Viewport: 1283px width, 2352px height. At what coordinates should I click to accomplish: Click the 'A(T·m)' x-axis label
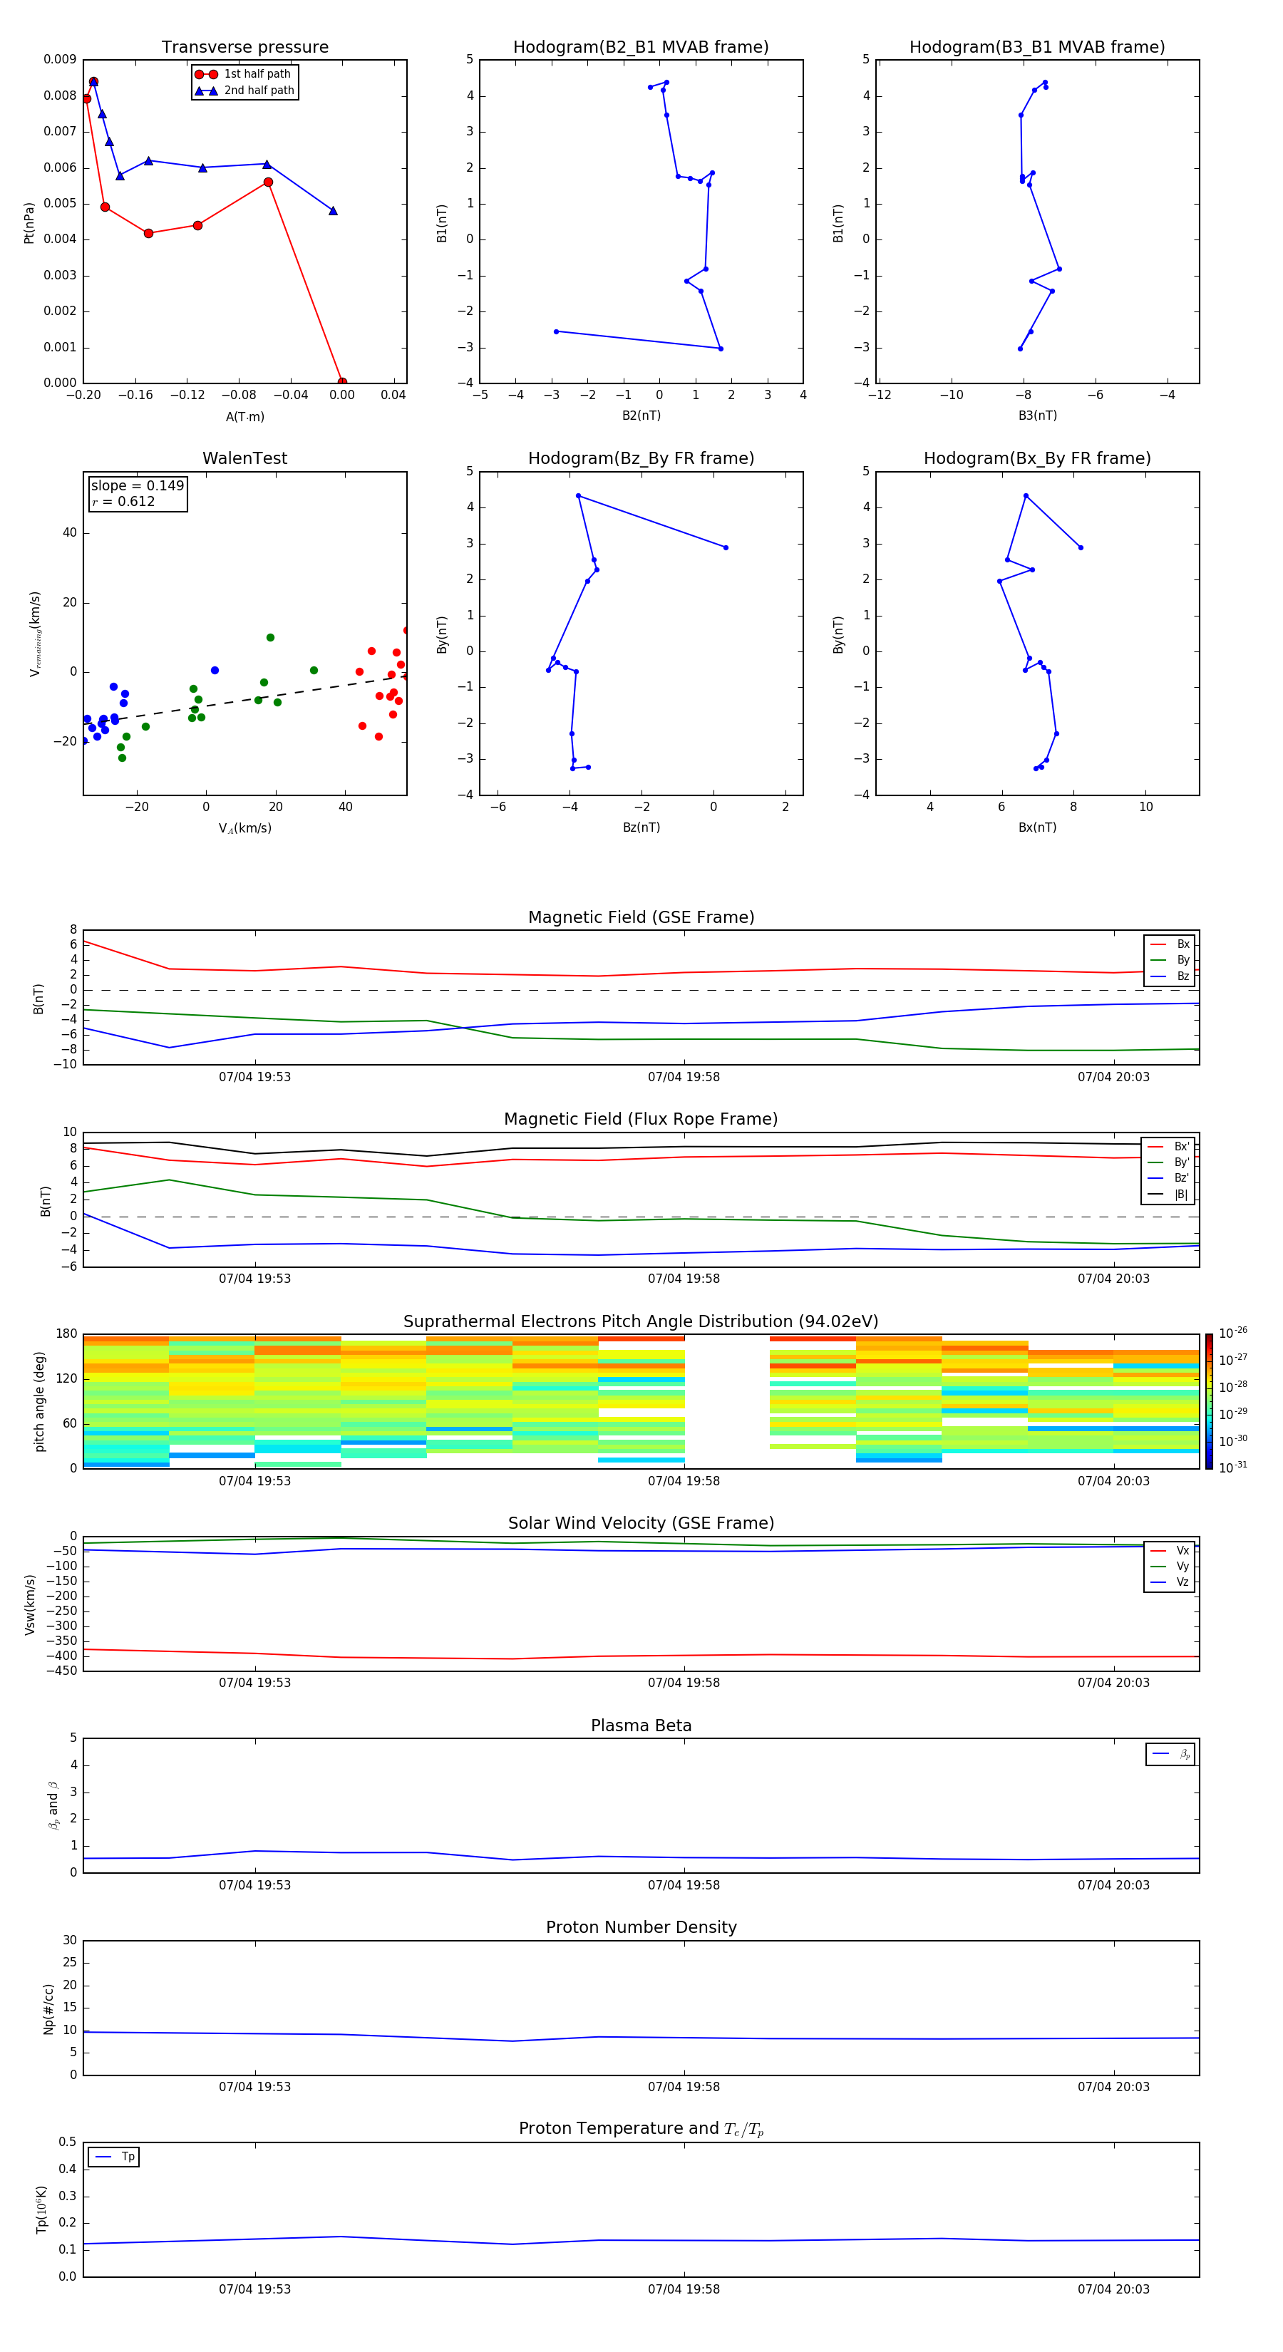click(x=244, y=416)
